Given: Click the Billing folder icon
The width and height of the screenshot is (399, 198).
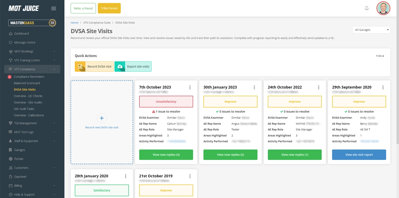Looking at the screenshot, I should click(10, 185).
